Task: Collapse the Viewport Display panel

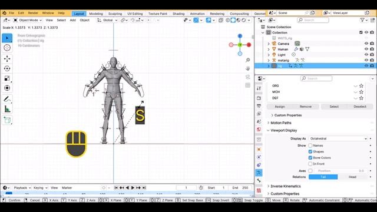Action: pos(283,131)
